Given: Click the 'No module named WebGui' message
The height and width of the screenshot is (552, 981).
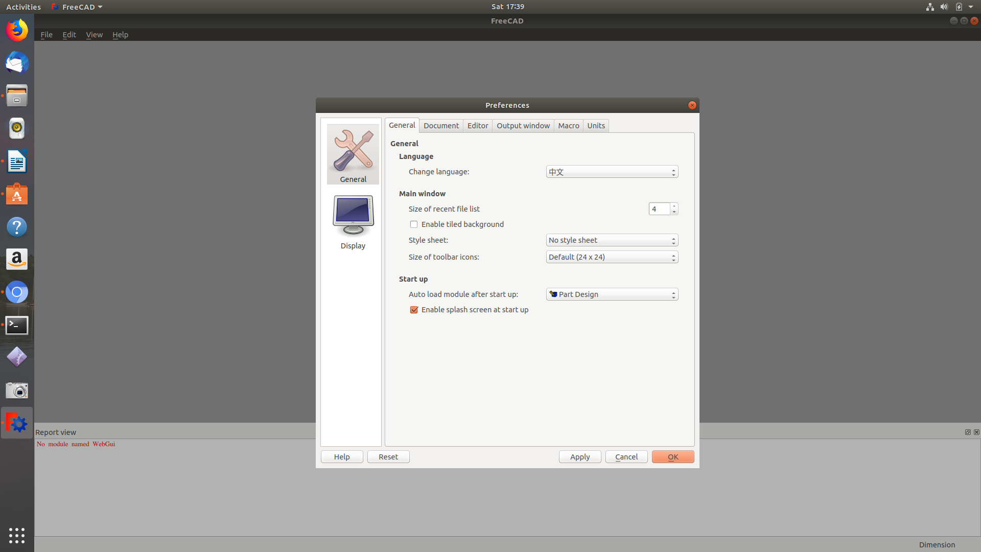Looking at the screenshot, I should coord(76,444).
